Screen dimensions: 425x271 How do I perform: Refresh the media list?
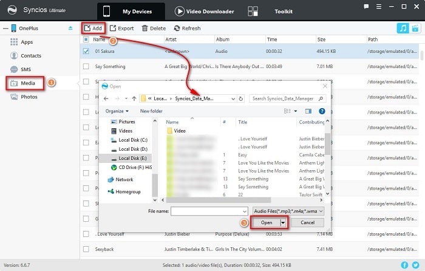point(186,28)
